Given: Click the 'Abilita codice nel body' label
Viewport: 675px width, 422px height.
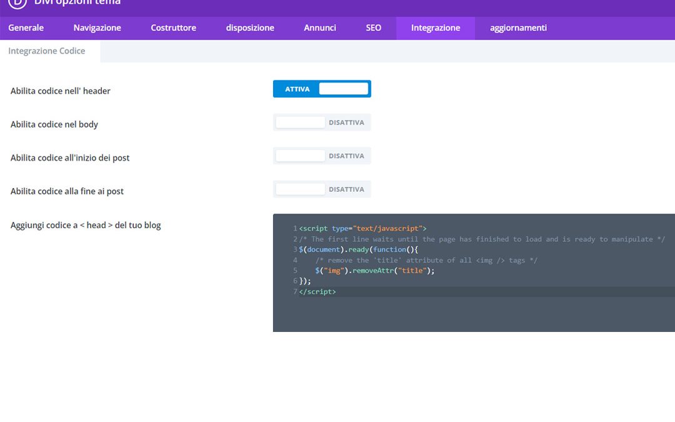Looking at the screenshot, I should click(54, 124).
